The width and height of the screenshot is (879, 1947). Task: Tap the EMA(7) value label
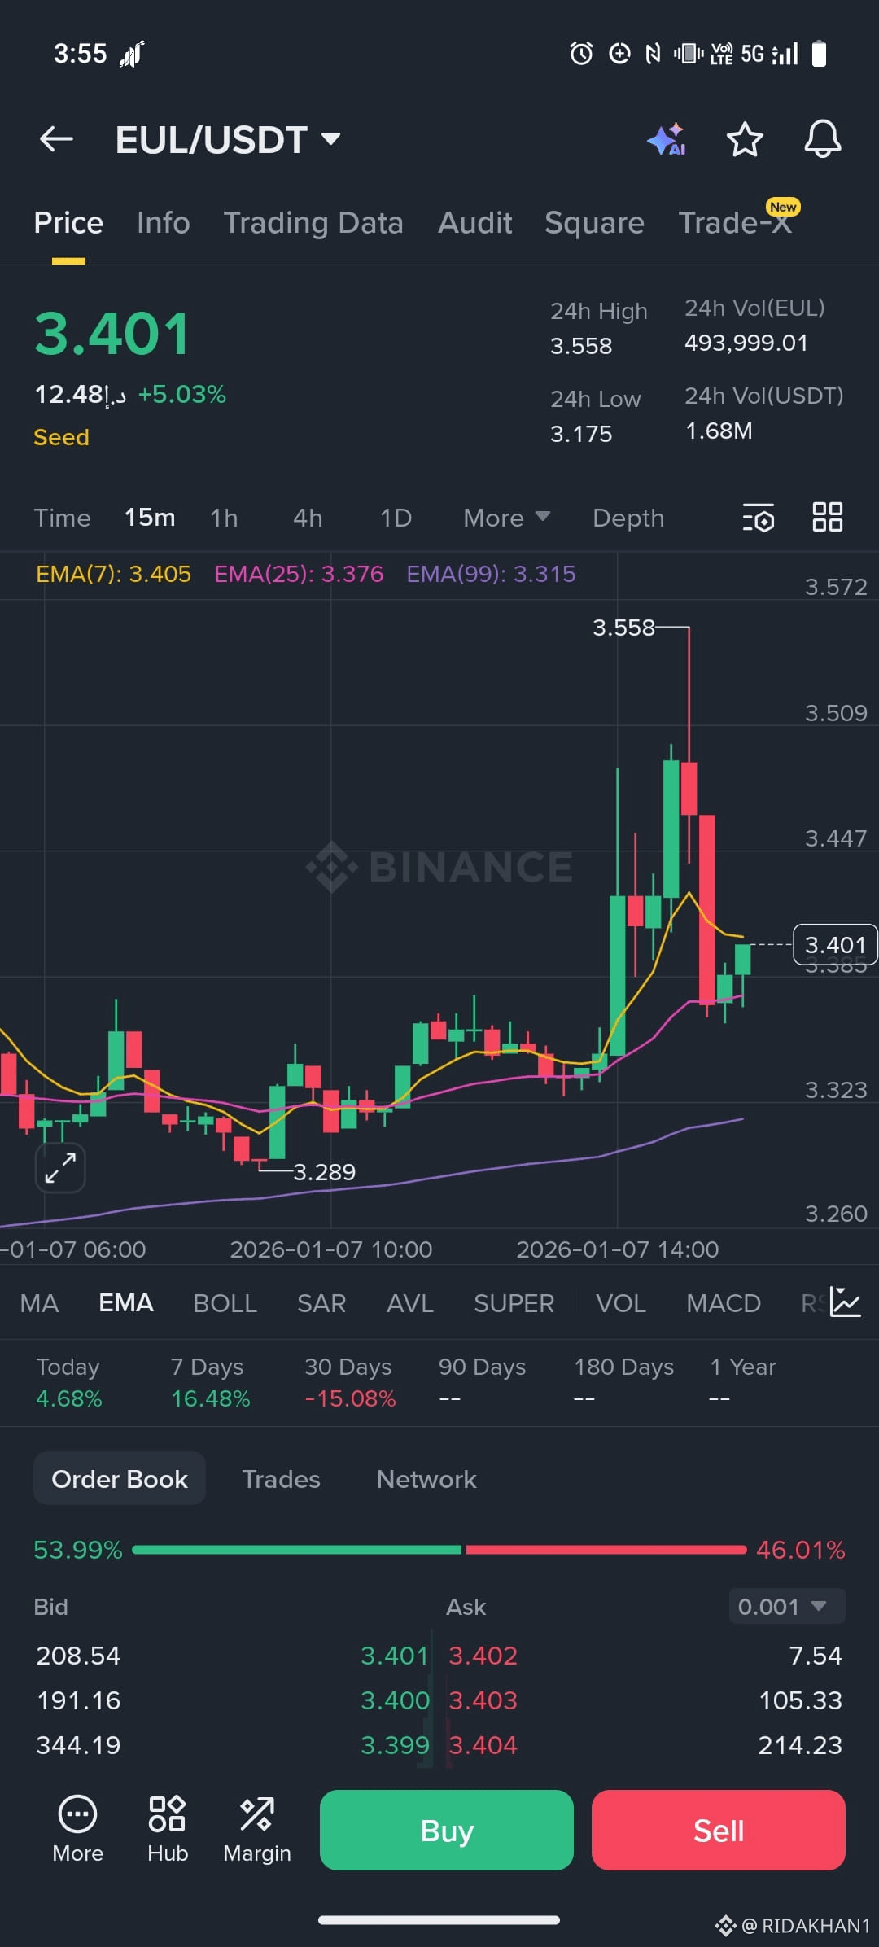click(113, 574)
